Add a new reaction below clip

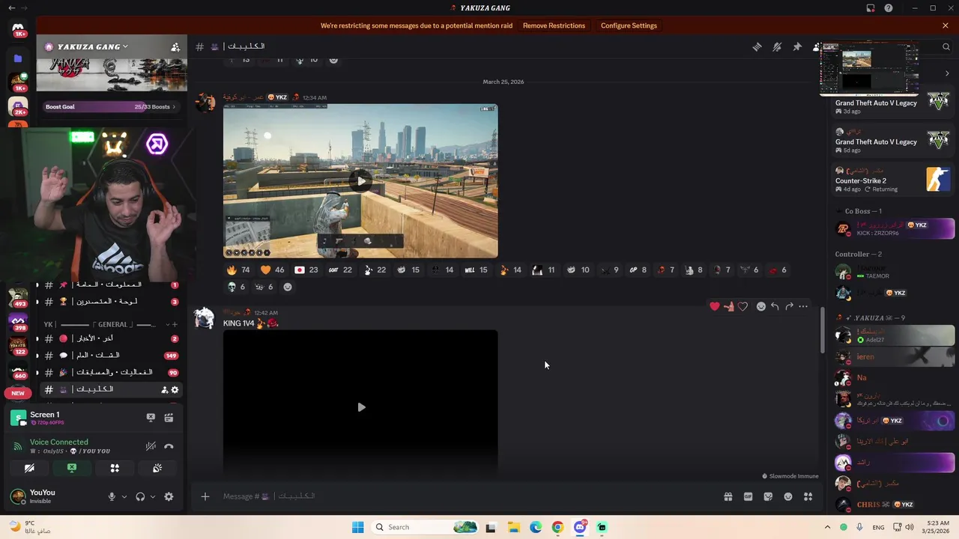287,287
